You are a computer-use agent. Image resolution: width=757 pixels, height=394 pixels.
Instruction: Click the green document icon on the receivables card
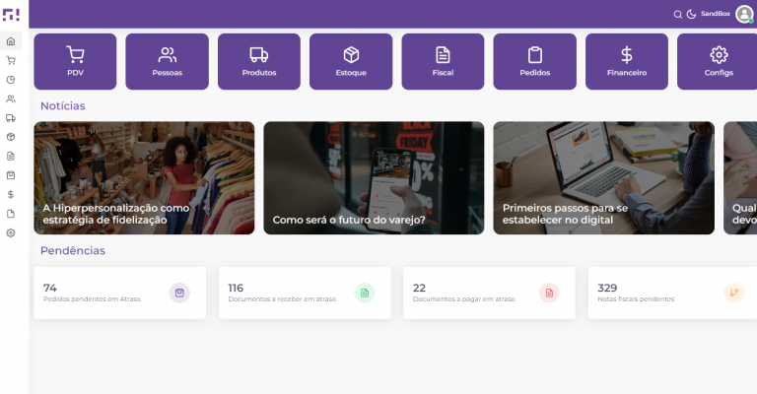tap(365, 293)
